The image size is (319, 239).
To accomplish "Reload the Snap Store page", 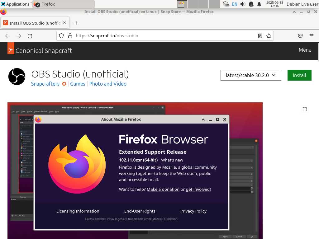I will click(x=30, y=36).
